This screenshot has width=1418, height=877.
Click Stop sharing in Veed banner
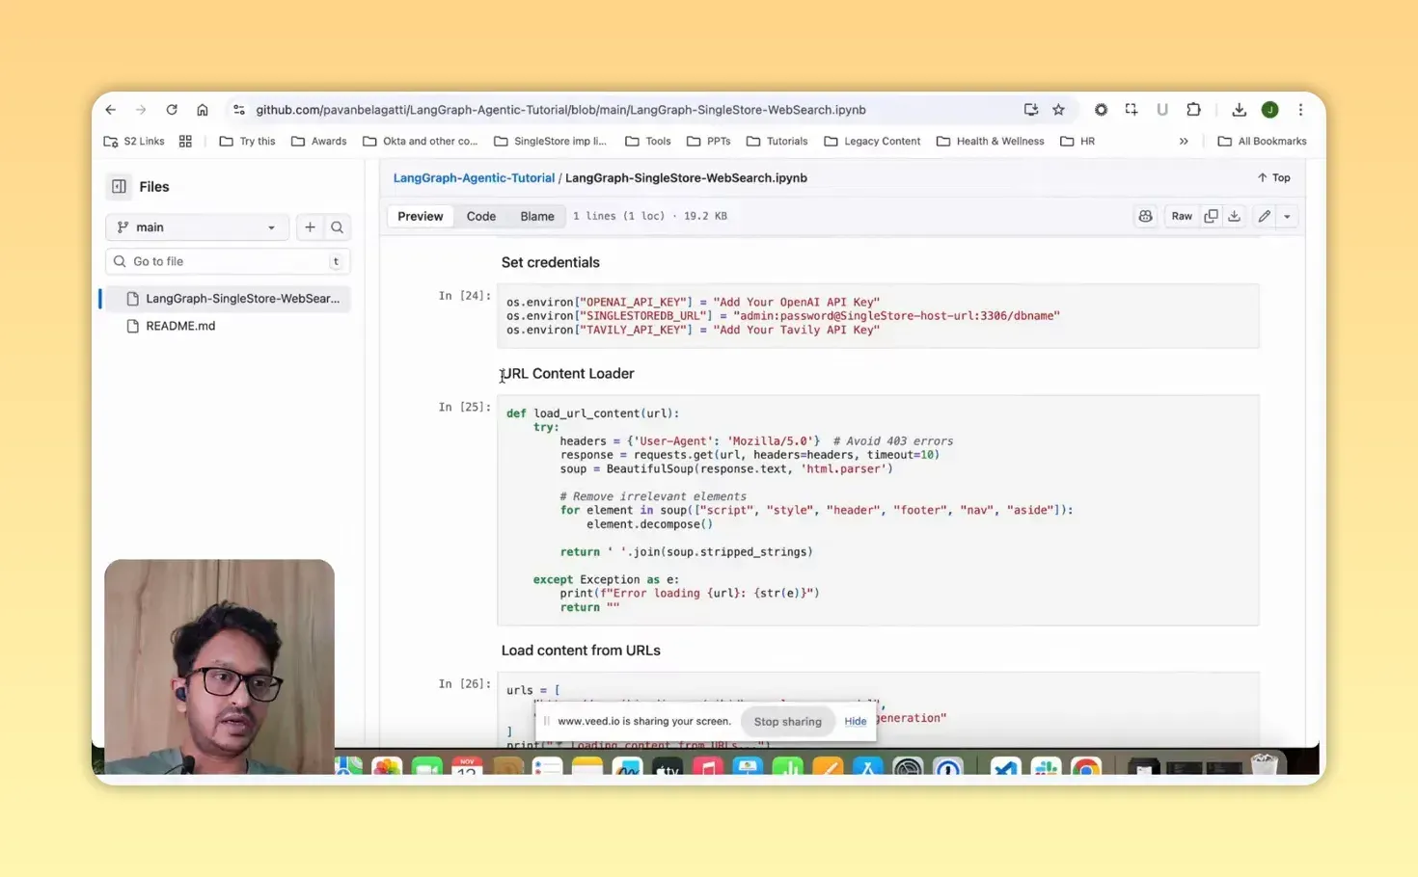[788, 721]
